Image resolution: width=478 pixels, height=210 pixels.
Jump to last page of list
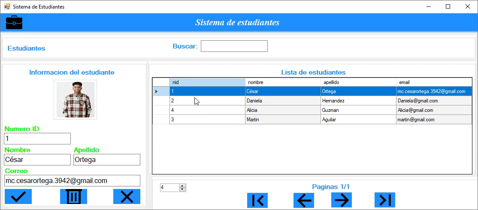coord(385,200)
